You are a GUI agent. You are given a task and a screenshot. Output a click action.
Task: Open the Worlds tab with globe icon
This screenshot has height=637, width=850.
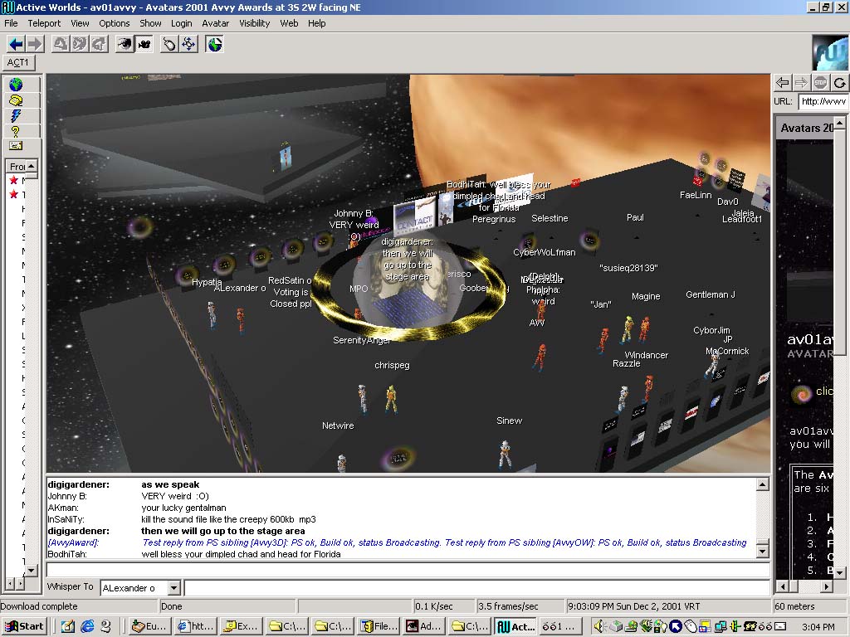[16, 85]
